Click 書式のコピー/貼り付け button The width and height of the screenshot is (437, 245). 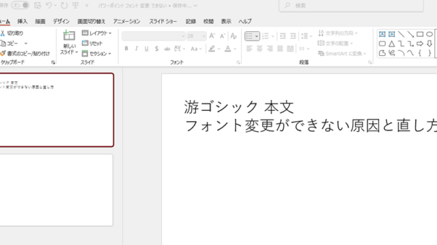pos(25,54)
